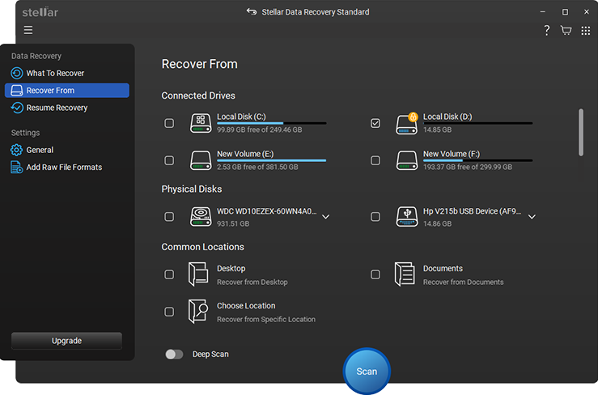598x395 pixels.
Task: Click the Deep Scan label
Action: [210, 355]
